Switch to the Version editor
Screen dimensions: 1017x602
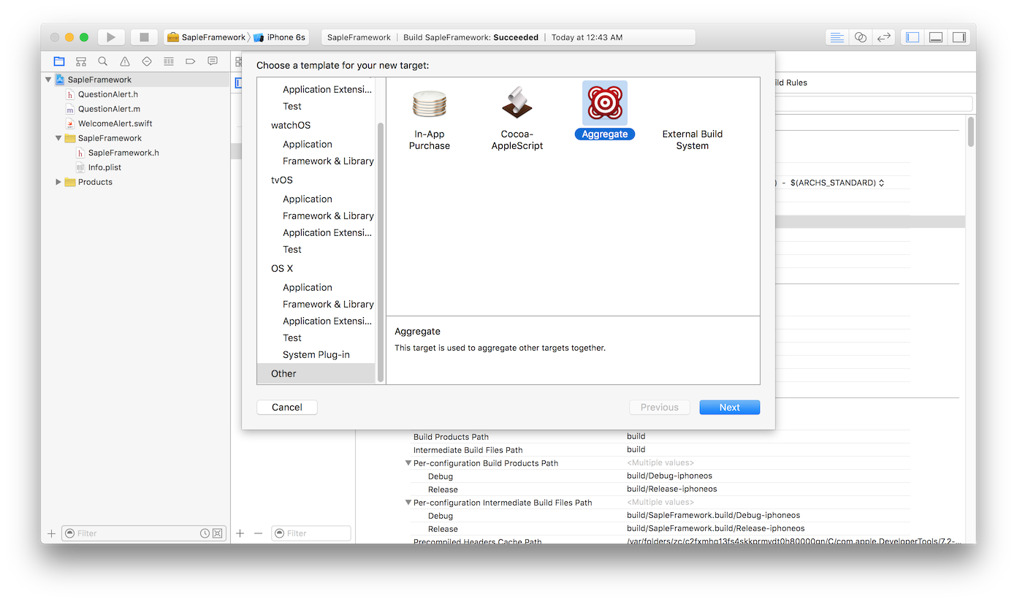pyautogui.click(x=884, y=37)
